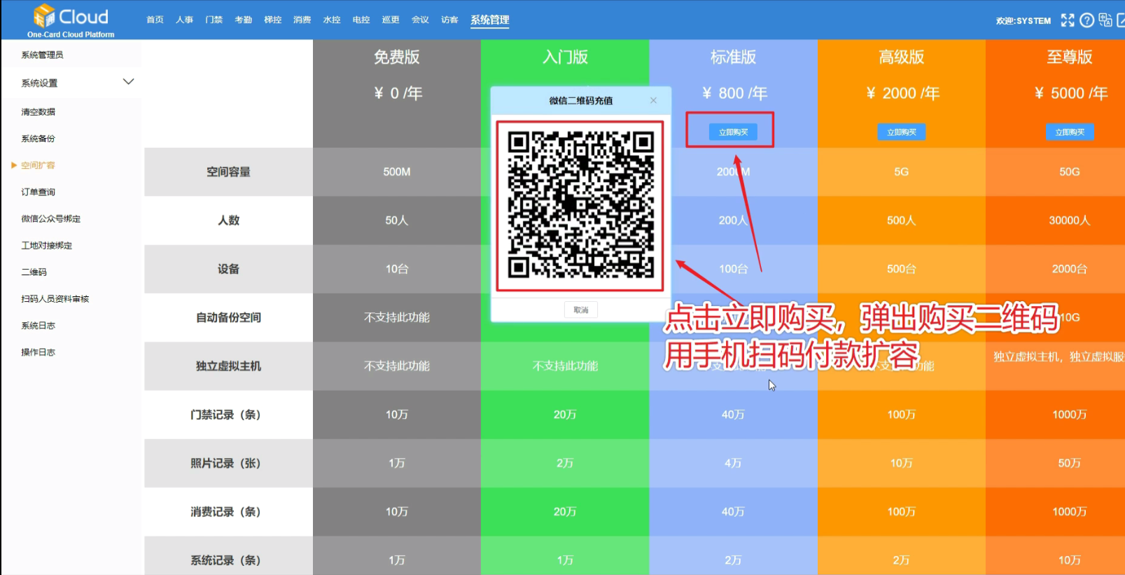Open 二维码 in the sidebar

[34, 272]
